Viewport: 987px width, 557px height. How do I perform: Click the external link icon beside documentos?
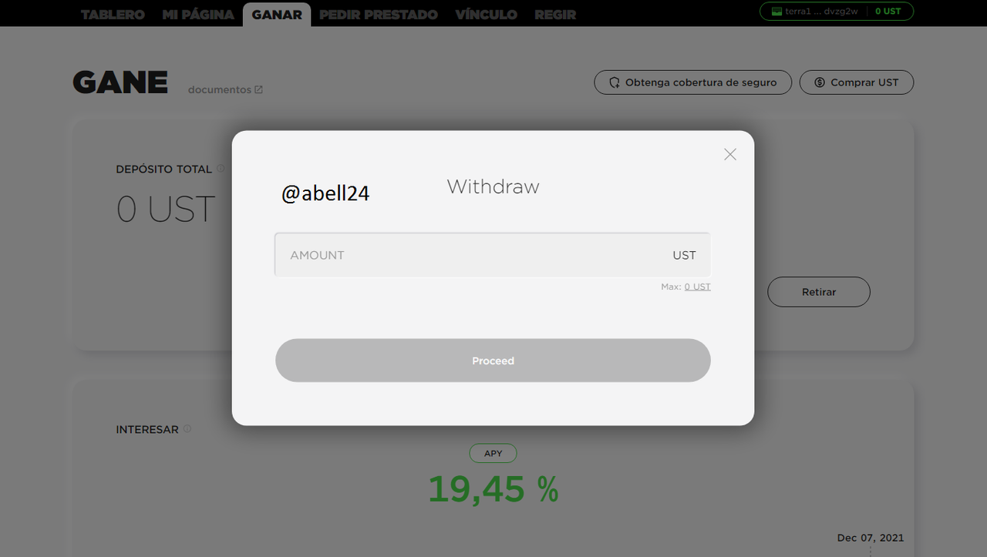259,89
